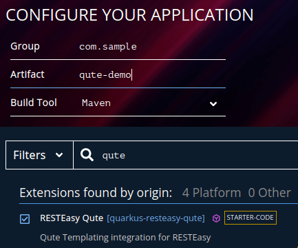Click the Configure Your Application heading
The image size is (298, 248).
point(129,15)
